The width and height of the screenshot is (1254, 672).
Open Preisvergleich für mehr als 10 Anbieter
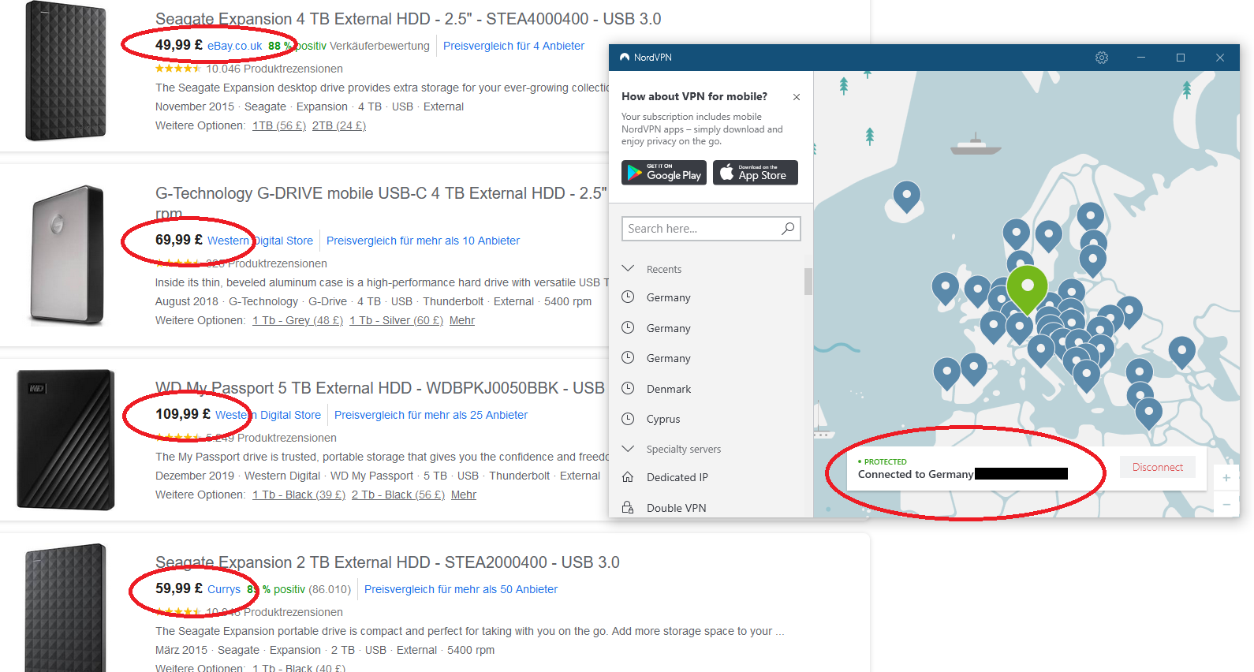tap(423, 241)
